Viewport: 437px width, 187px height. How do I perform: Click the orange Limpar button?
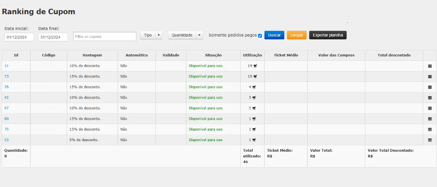[296, 35]
